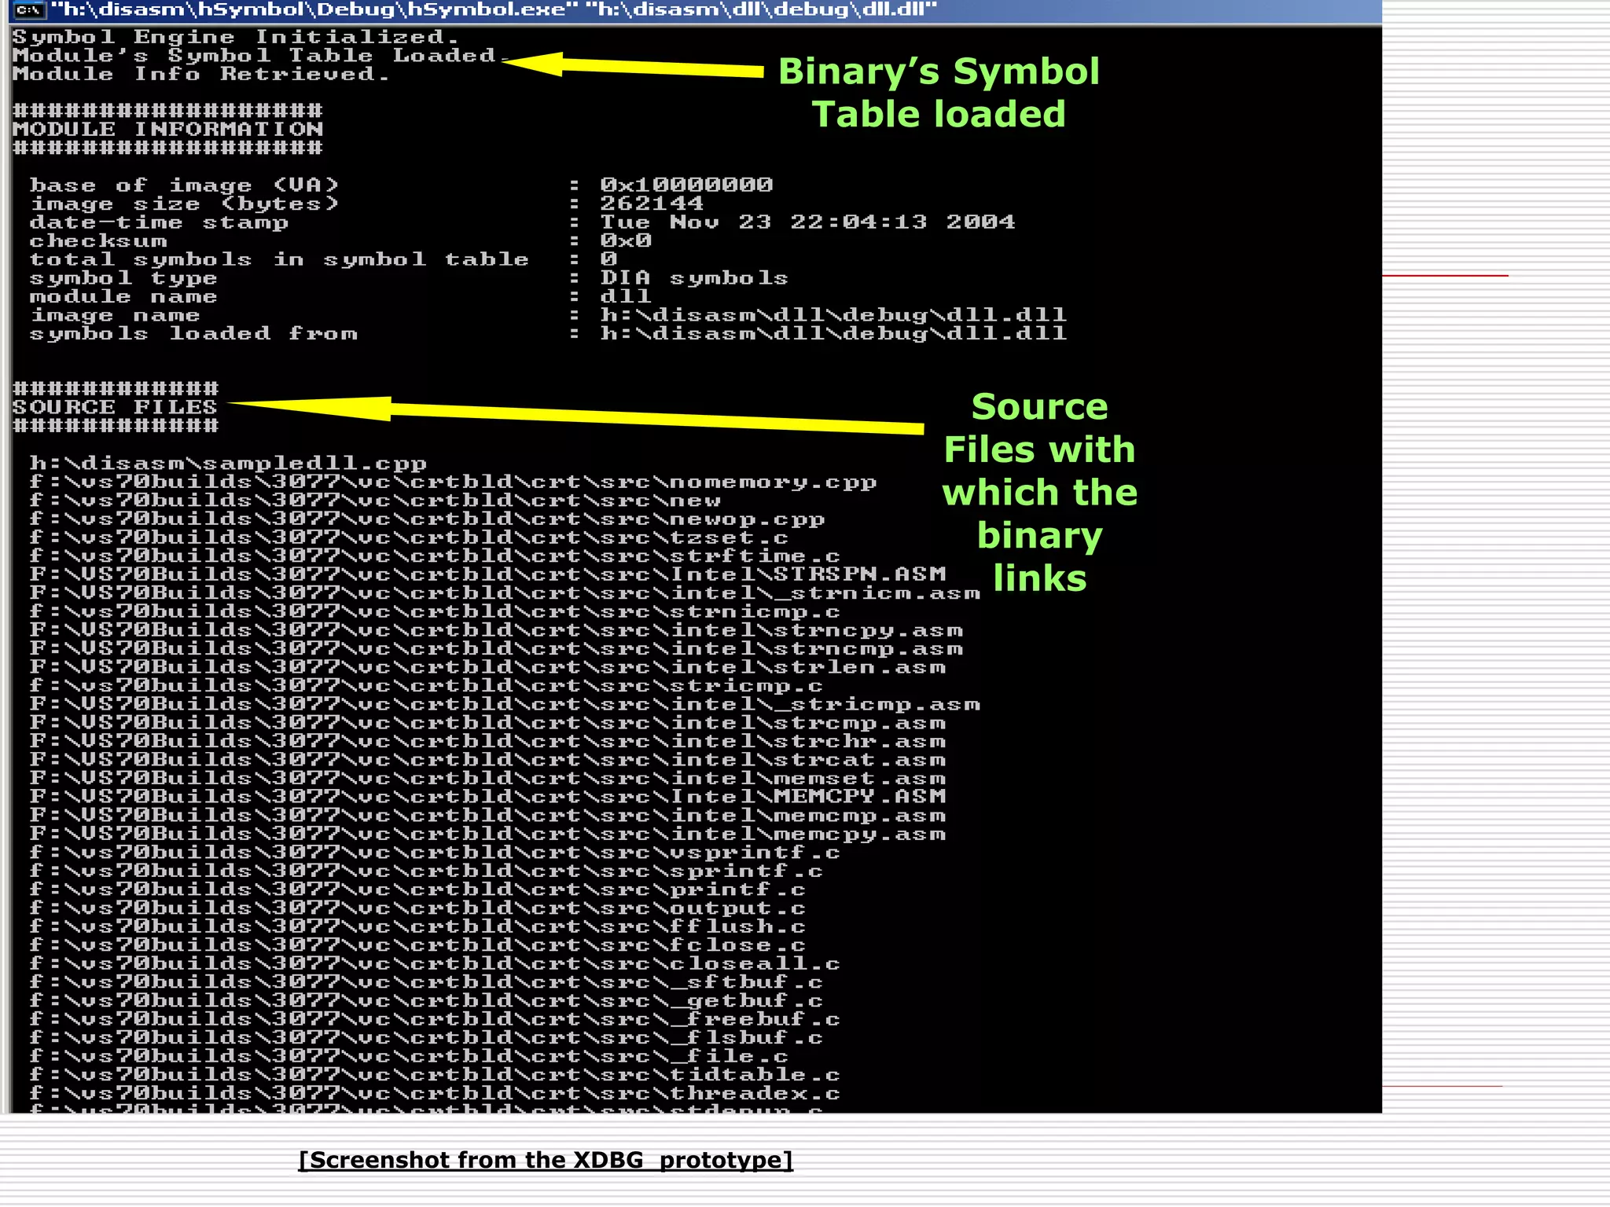Select the intel\_stricmp.asm line
The width and height of the screenshot is (1610, 1207).
click(x=505, y=705)
